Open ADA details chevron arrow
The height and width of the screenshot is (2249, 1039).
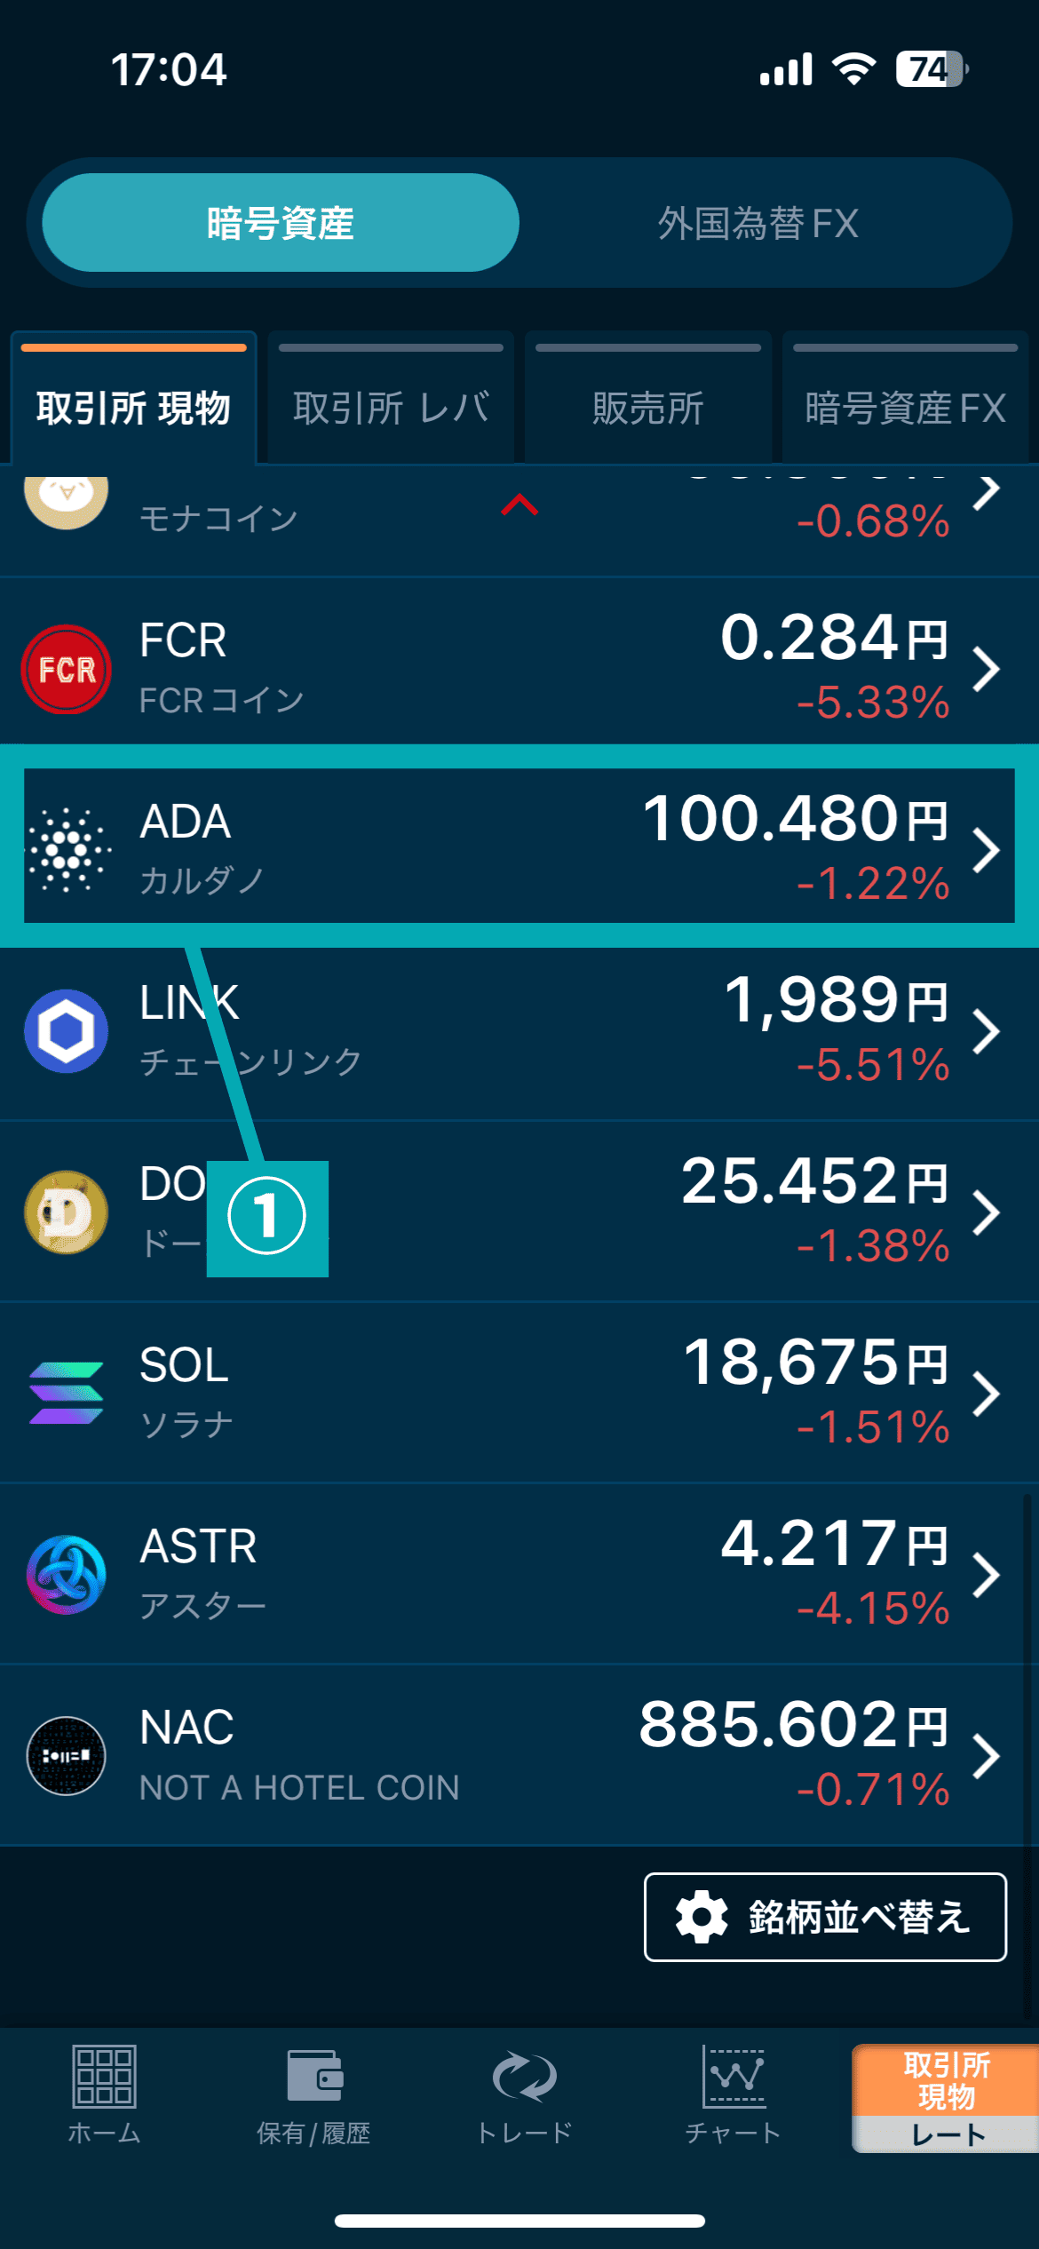tap(986, 850)
